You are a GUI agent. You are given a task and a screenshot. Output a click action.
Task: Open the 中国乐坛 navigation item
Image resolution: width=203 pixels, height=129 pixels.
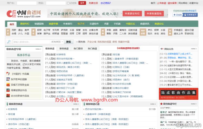[130, 24]
